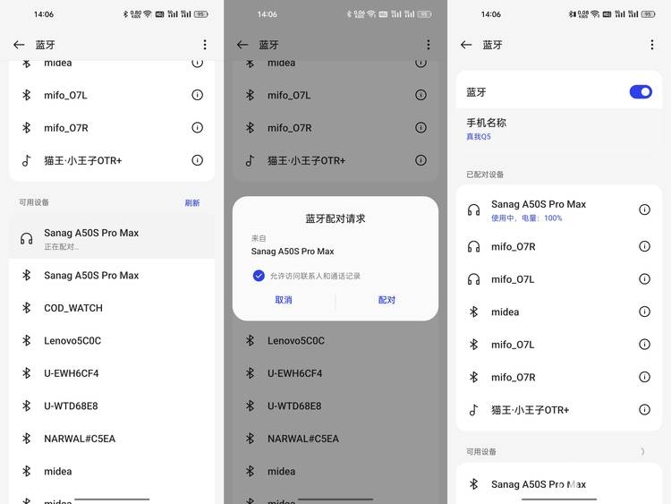Select Lenovo5C0C in left device list

[x=112, y=340]
